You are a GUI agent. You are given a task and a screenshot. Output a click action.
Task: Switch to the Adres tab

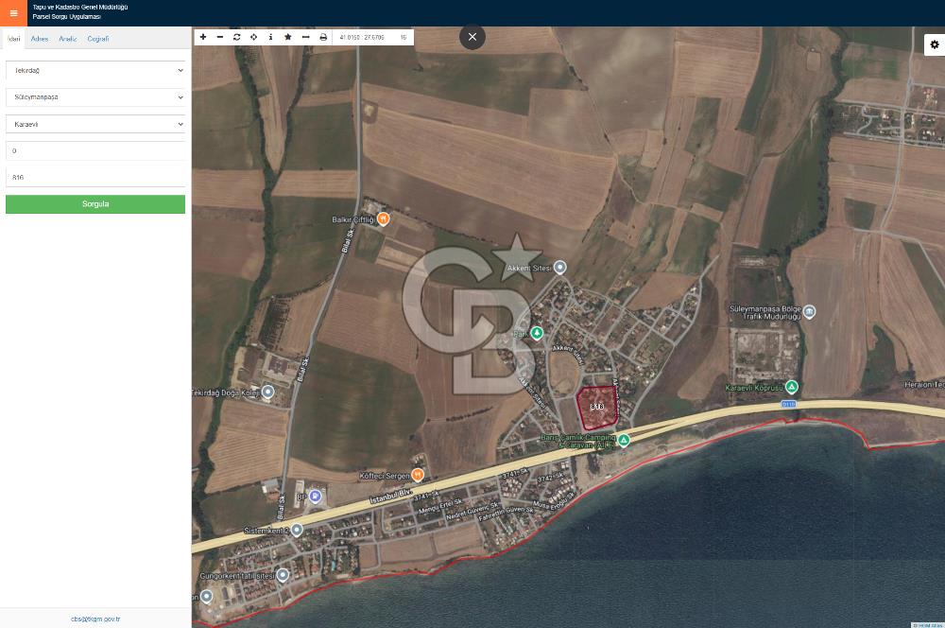39,39
